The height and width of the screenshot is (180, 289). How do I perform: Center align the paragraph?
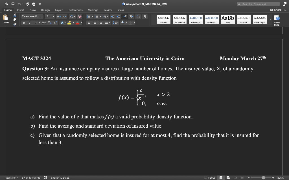click(94, 22)
